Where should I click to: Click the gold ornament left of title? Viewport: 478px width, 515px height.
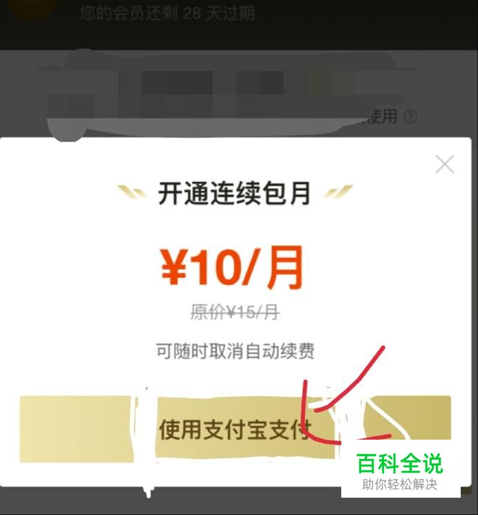click(x=133, y=191)
